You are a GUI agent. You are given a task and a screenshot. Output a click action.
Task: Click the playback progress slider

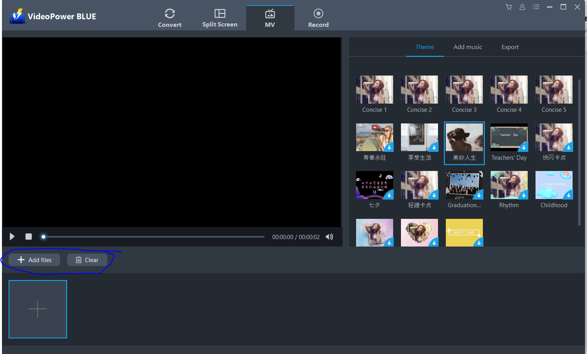coord(152,236)
